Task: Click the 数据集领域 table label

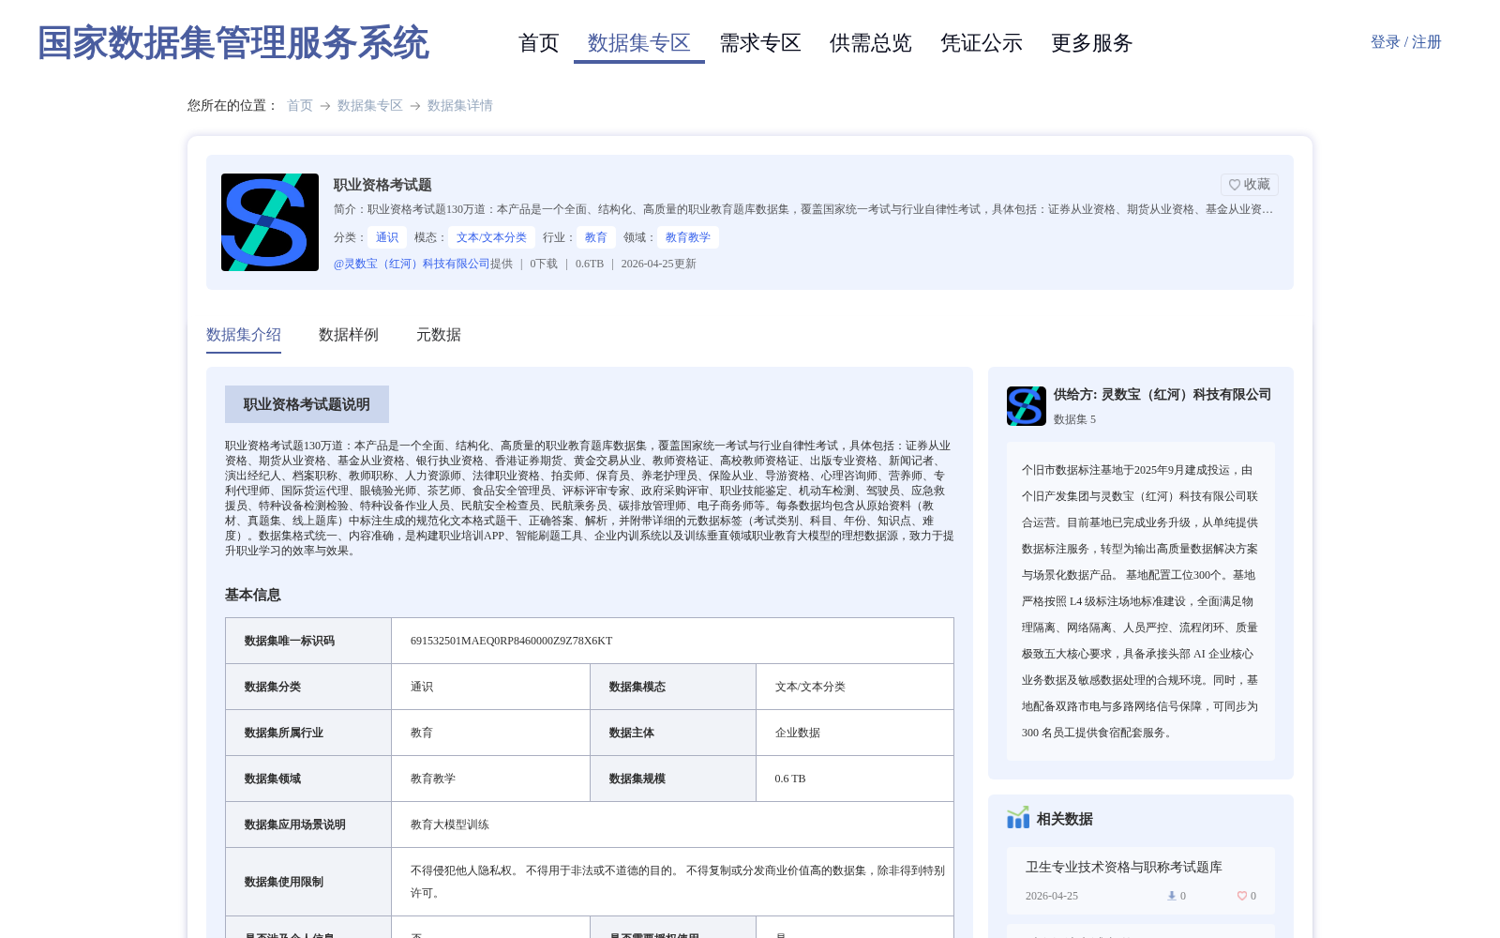Action: coord(273,779)
